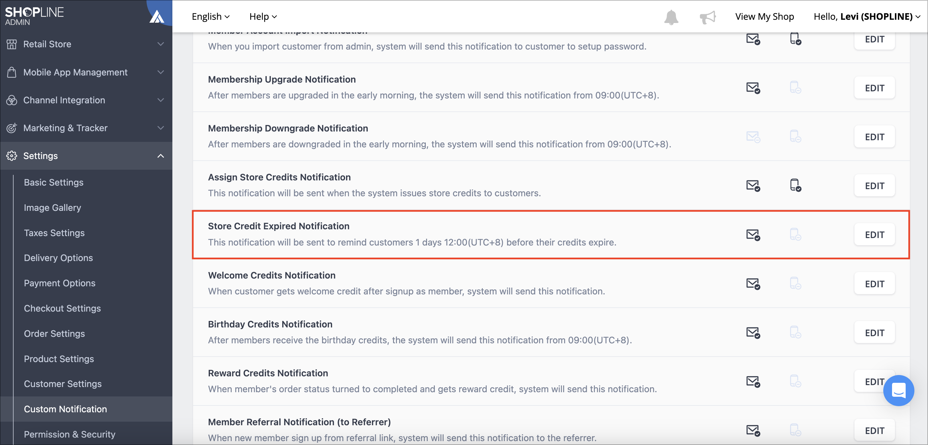Click the SHOPLINE Admin logo
The width and height of the screenshot is (928, 445).
pyautogui.click(x=34, y=16)
